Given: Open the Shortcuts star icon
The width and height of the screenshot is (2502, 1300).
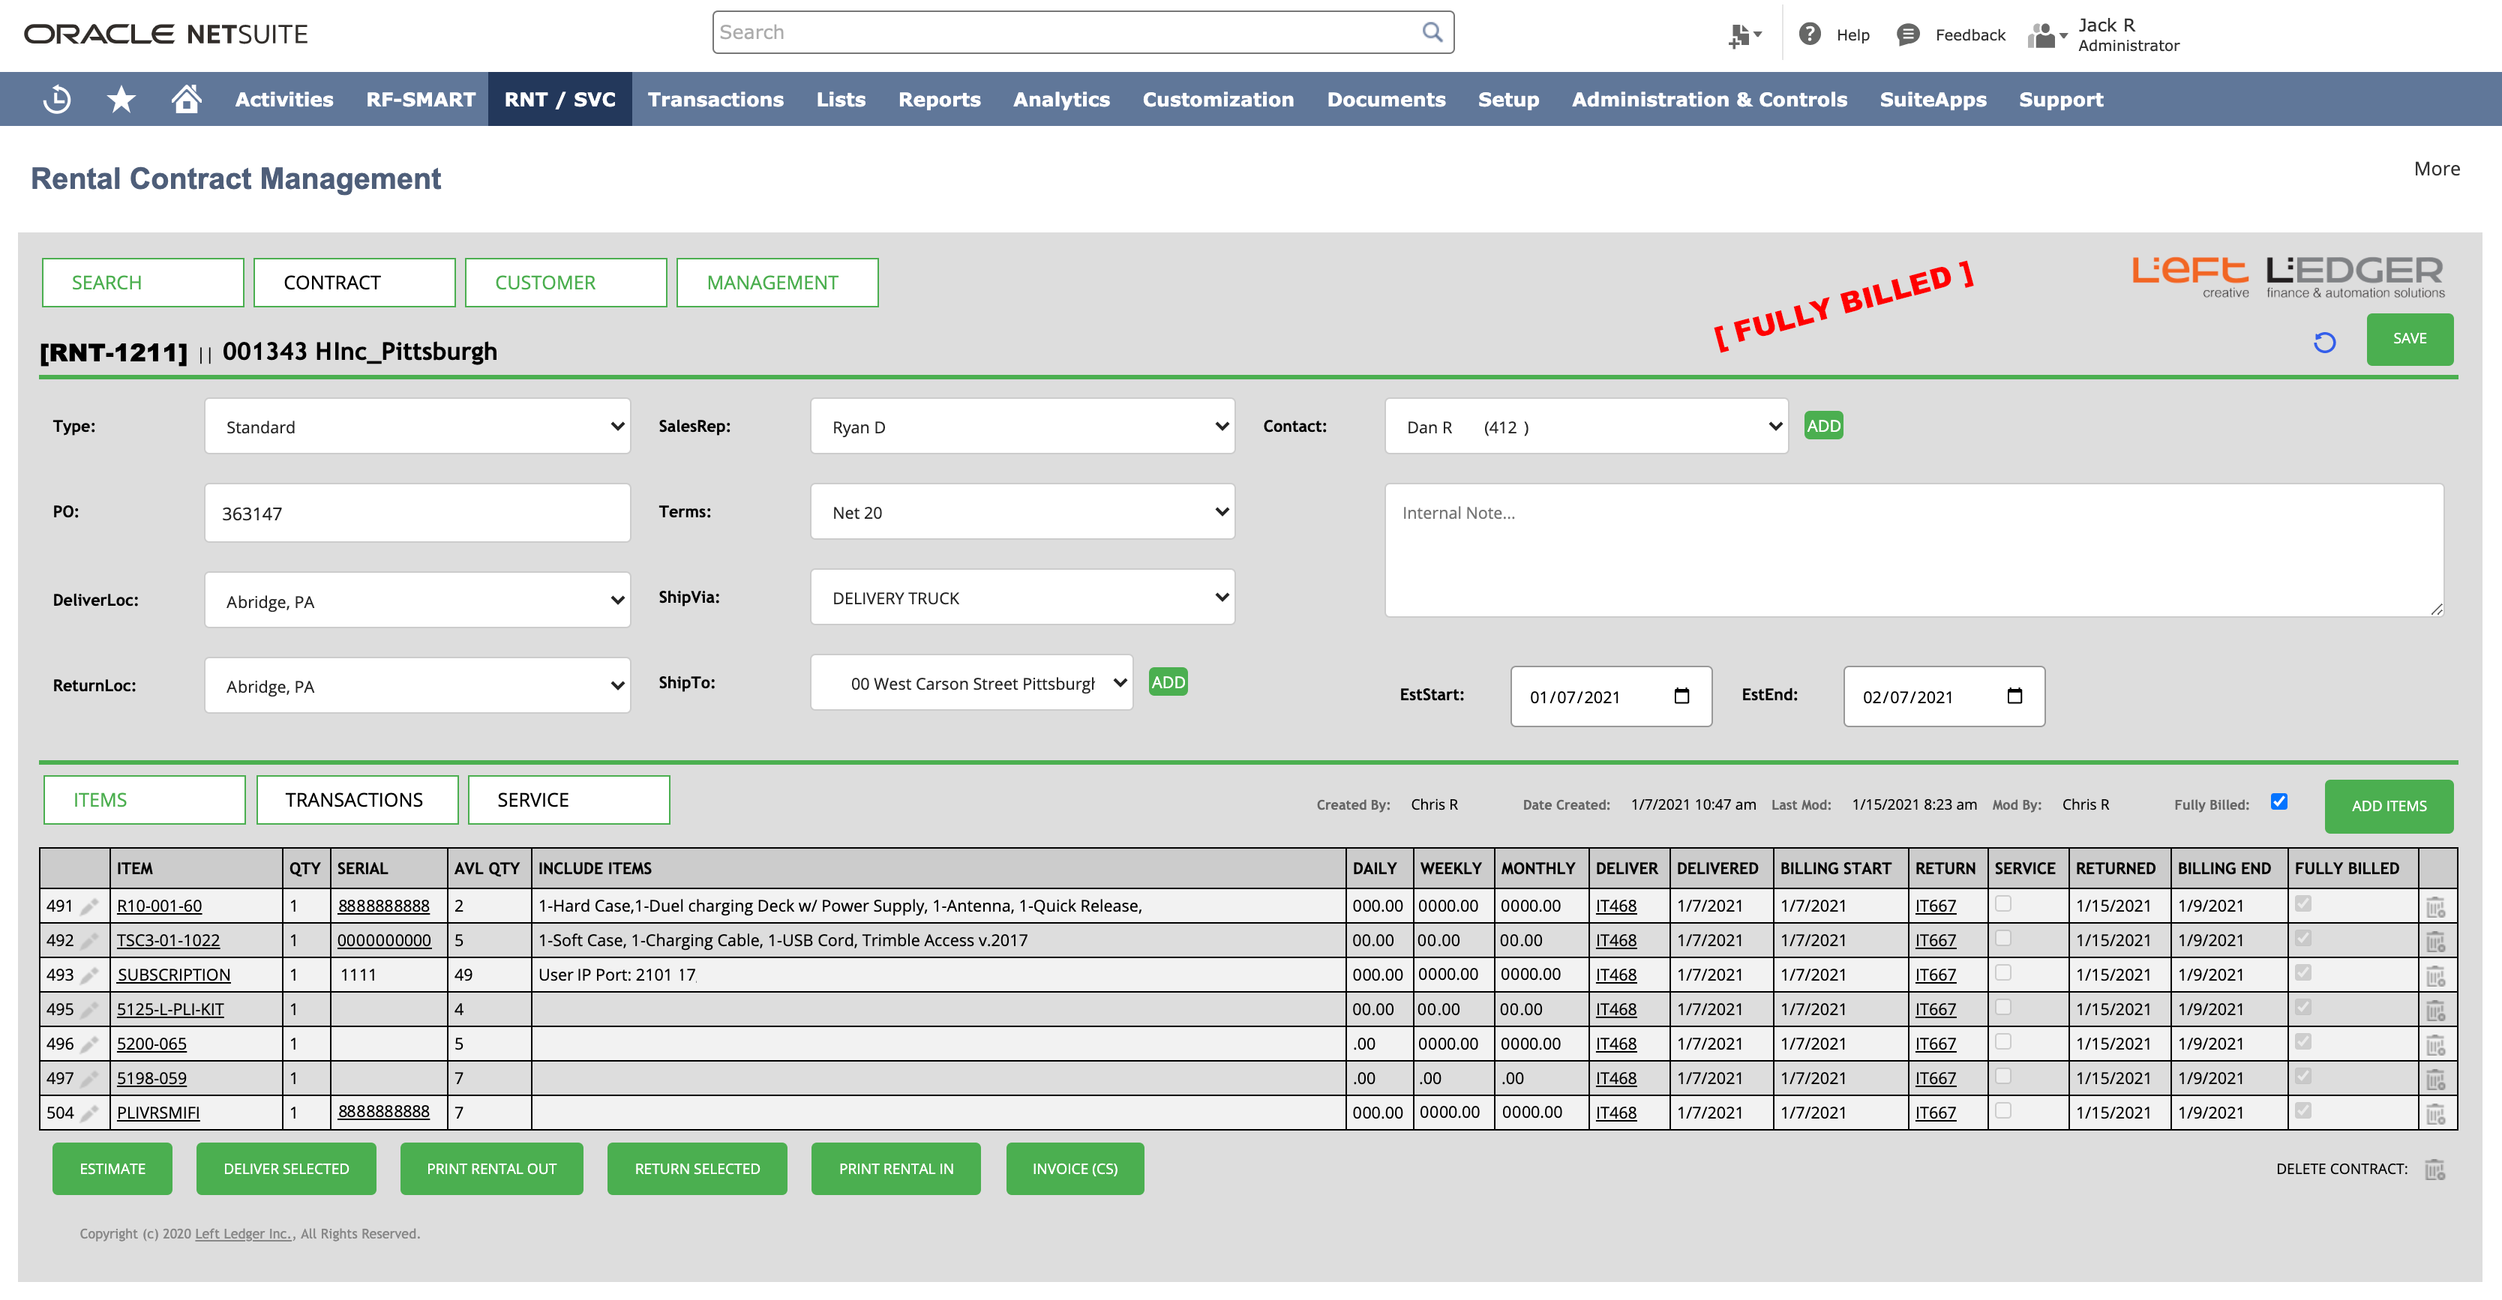Looking at the screenshot, I should pyautogui.click(x=121, y=99).
